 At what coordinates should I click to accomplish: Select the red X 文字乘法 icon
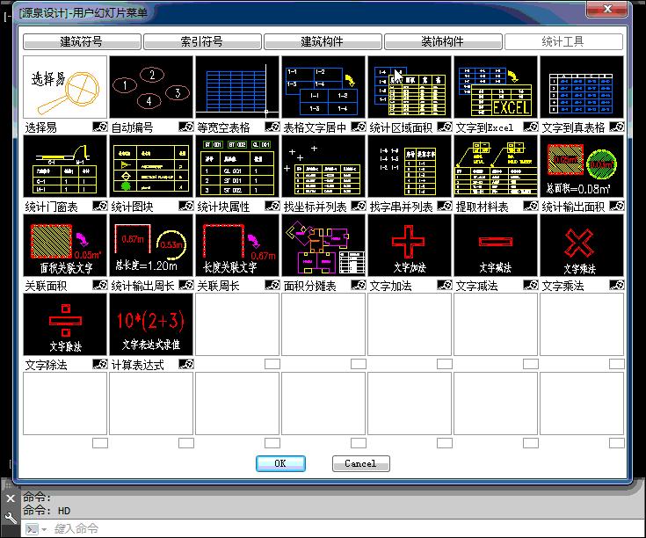point(582,245)
